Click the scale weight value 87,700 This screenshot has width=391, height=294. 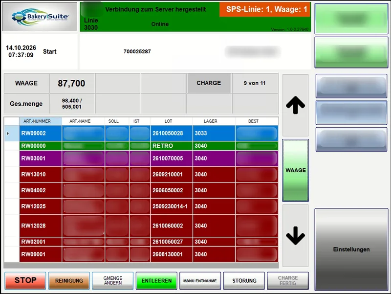tap(71, 83)
